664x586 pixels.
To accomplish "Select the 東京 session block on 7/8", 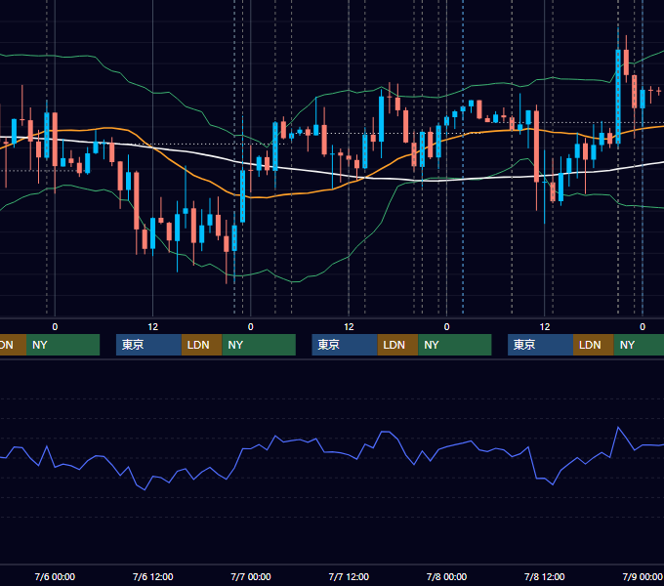I will coord(540,345).
